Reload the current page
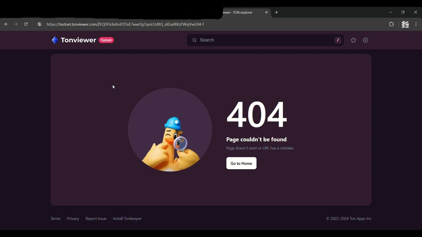 [x=26, y=24]
